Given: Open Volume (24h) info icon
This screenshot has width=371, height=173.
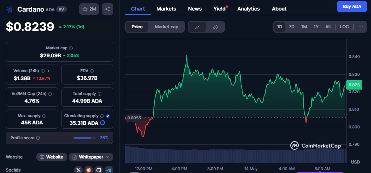Looking at the screenshot, I should pyautogui.click(x=43, y=71).
